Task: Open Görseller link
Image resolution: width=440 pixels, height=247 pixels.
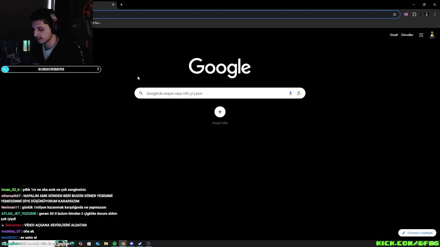Action: tap(407, 35)
